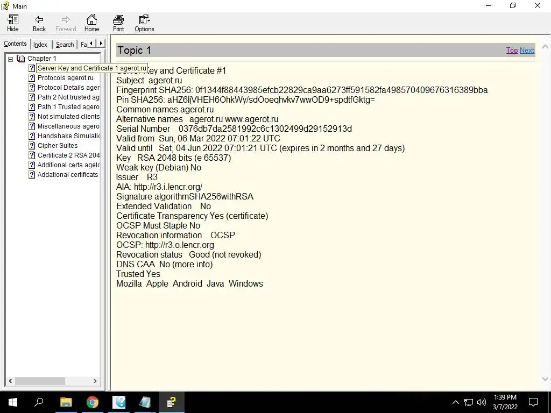Open Path 2 Not trusted topic
The width and height of the screenshot is (551, 413).
tap(68, 97)
